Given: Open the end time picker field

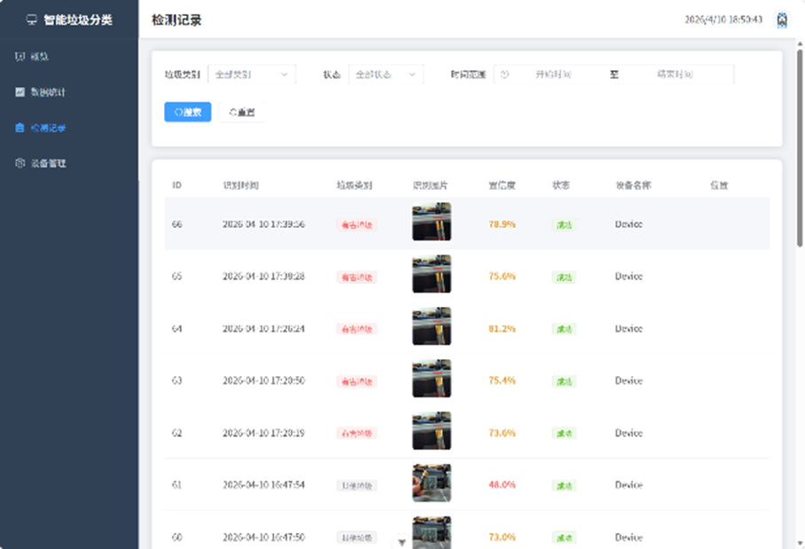Looking at the screenshot, I should 675,75.
